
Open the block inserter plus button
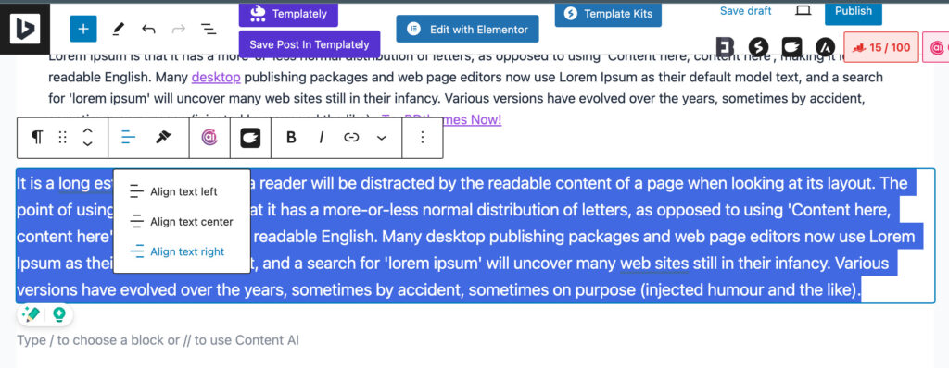83,29
